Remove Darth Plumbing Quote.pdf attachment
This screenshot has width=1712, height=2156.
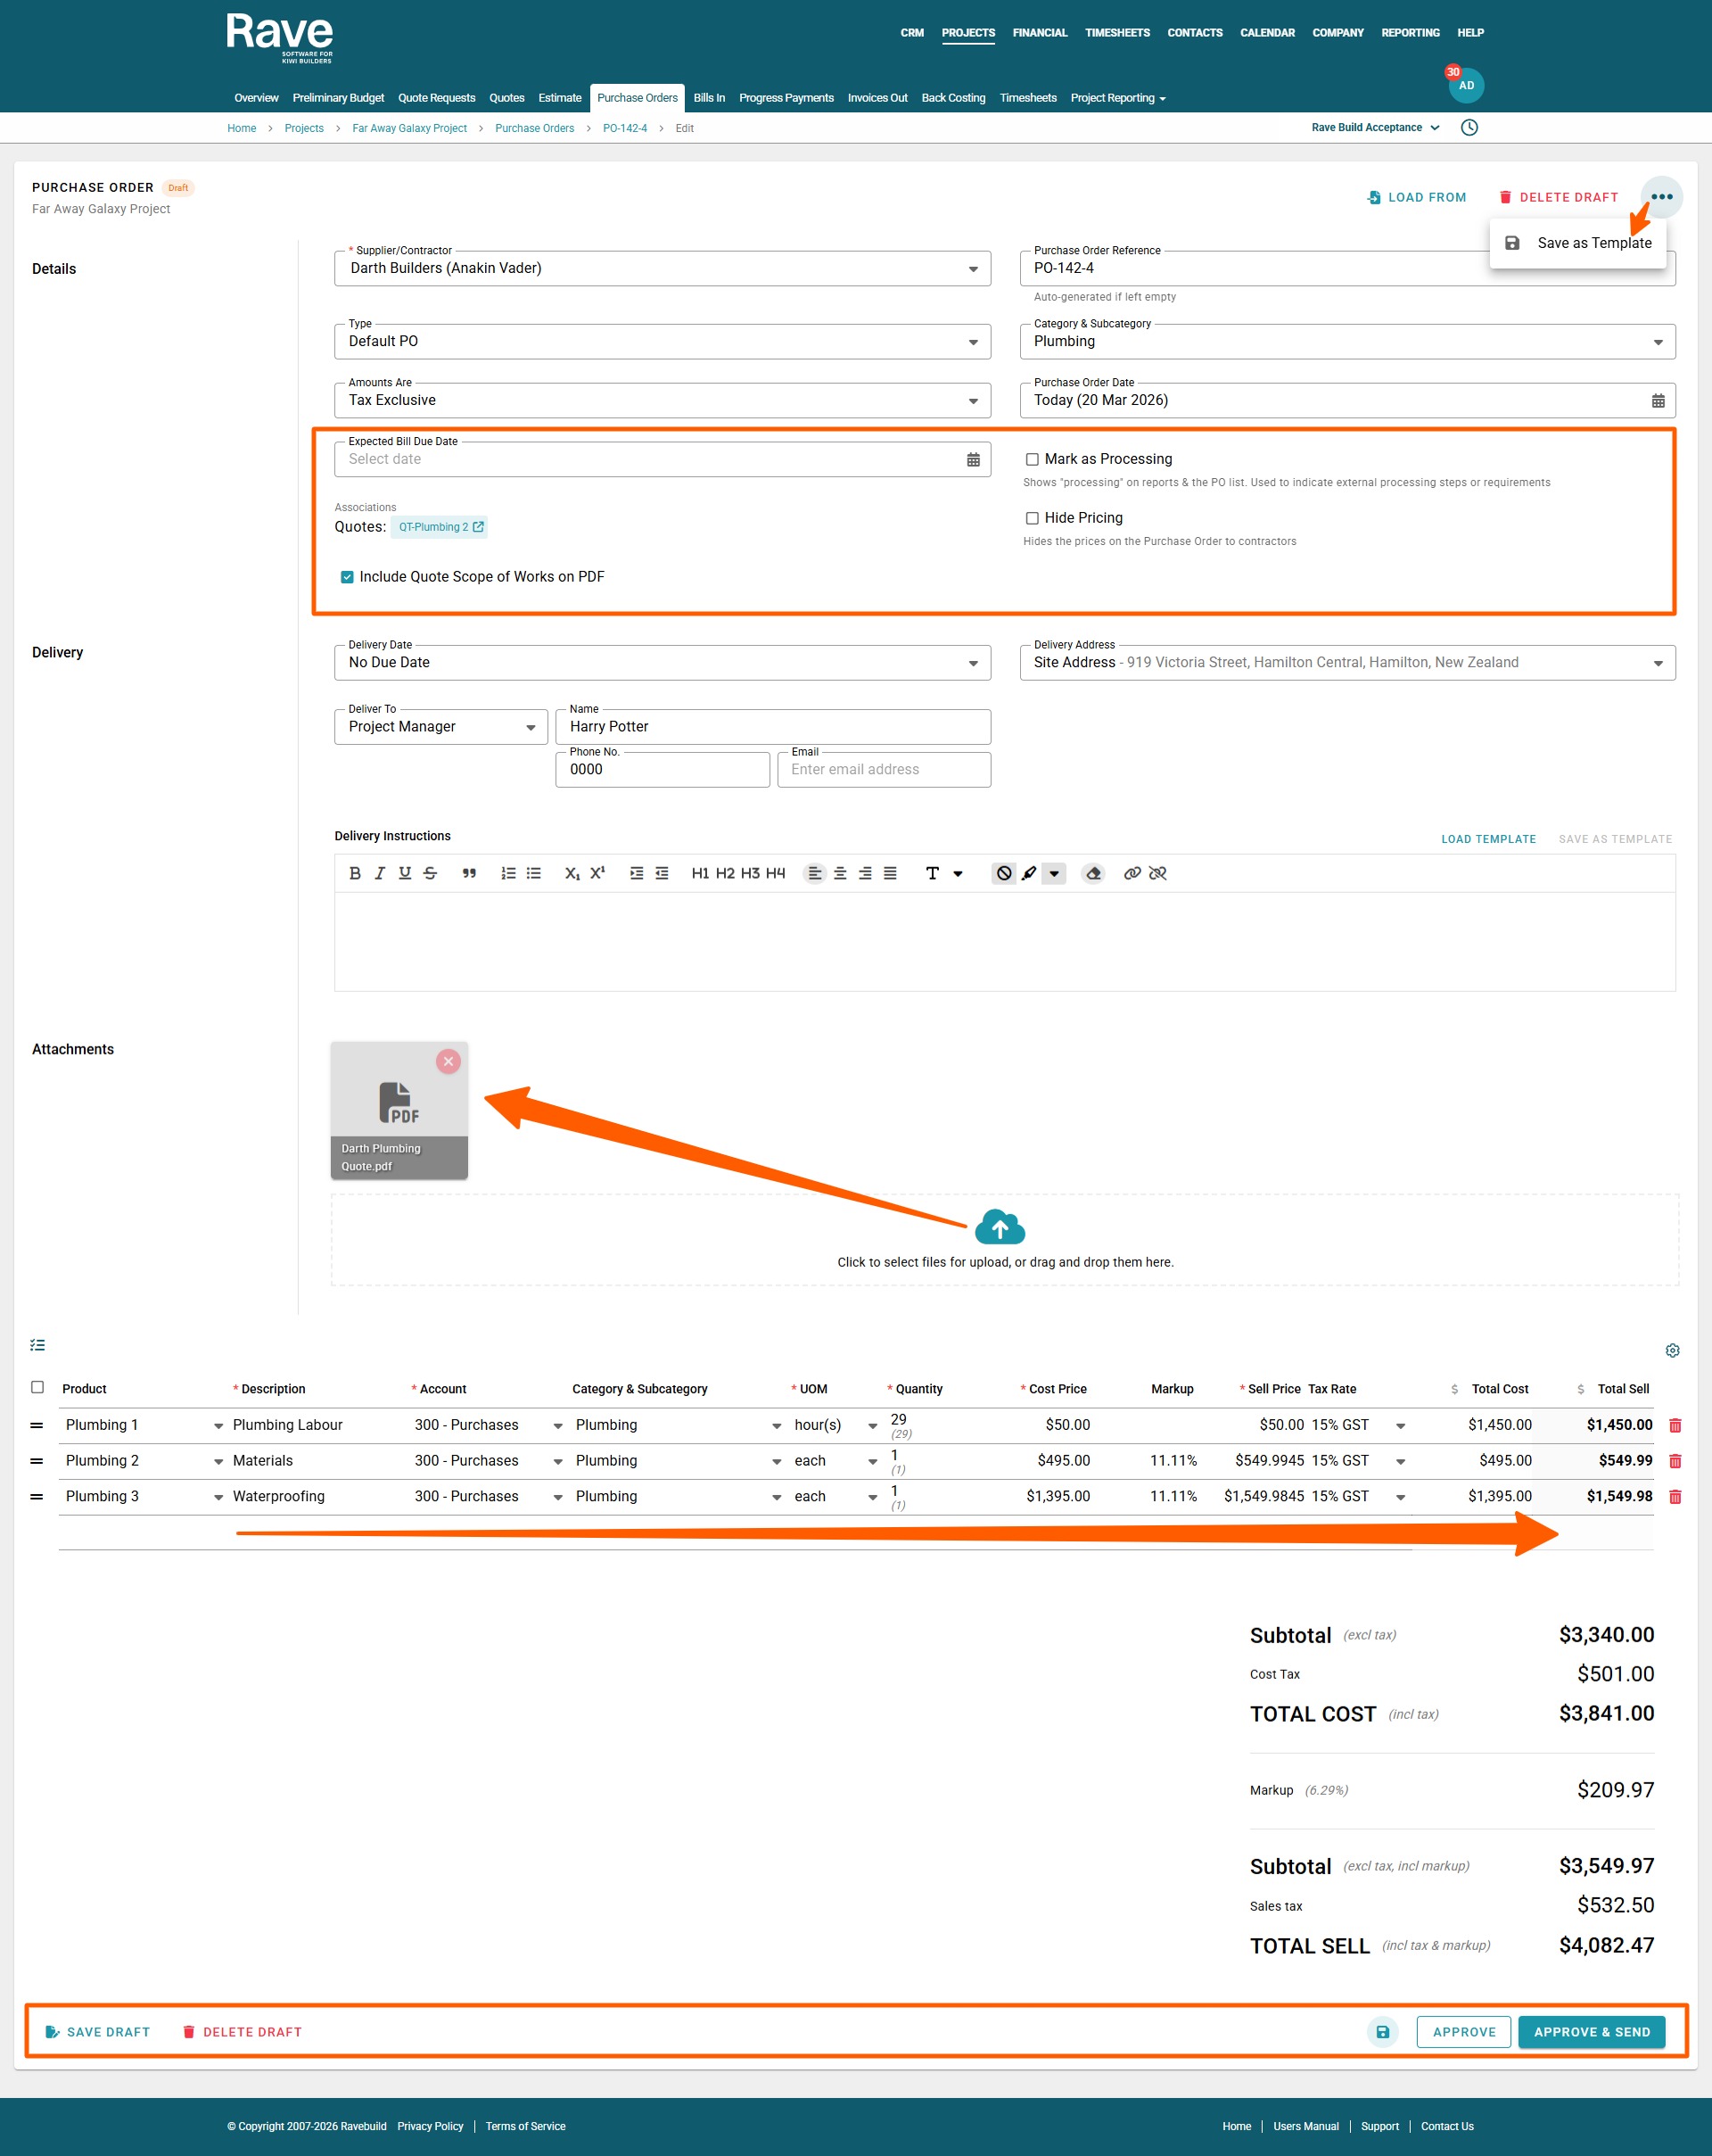(x=449, y=1061)
